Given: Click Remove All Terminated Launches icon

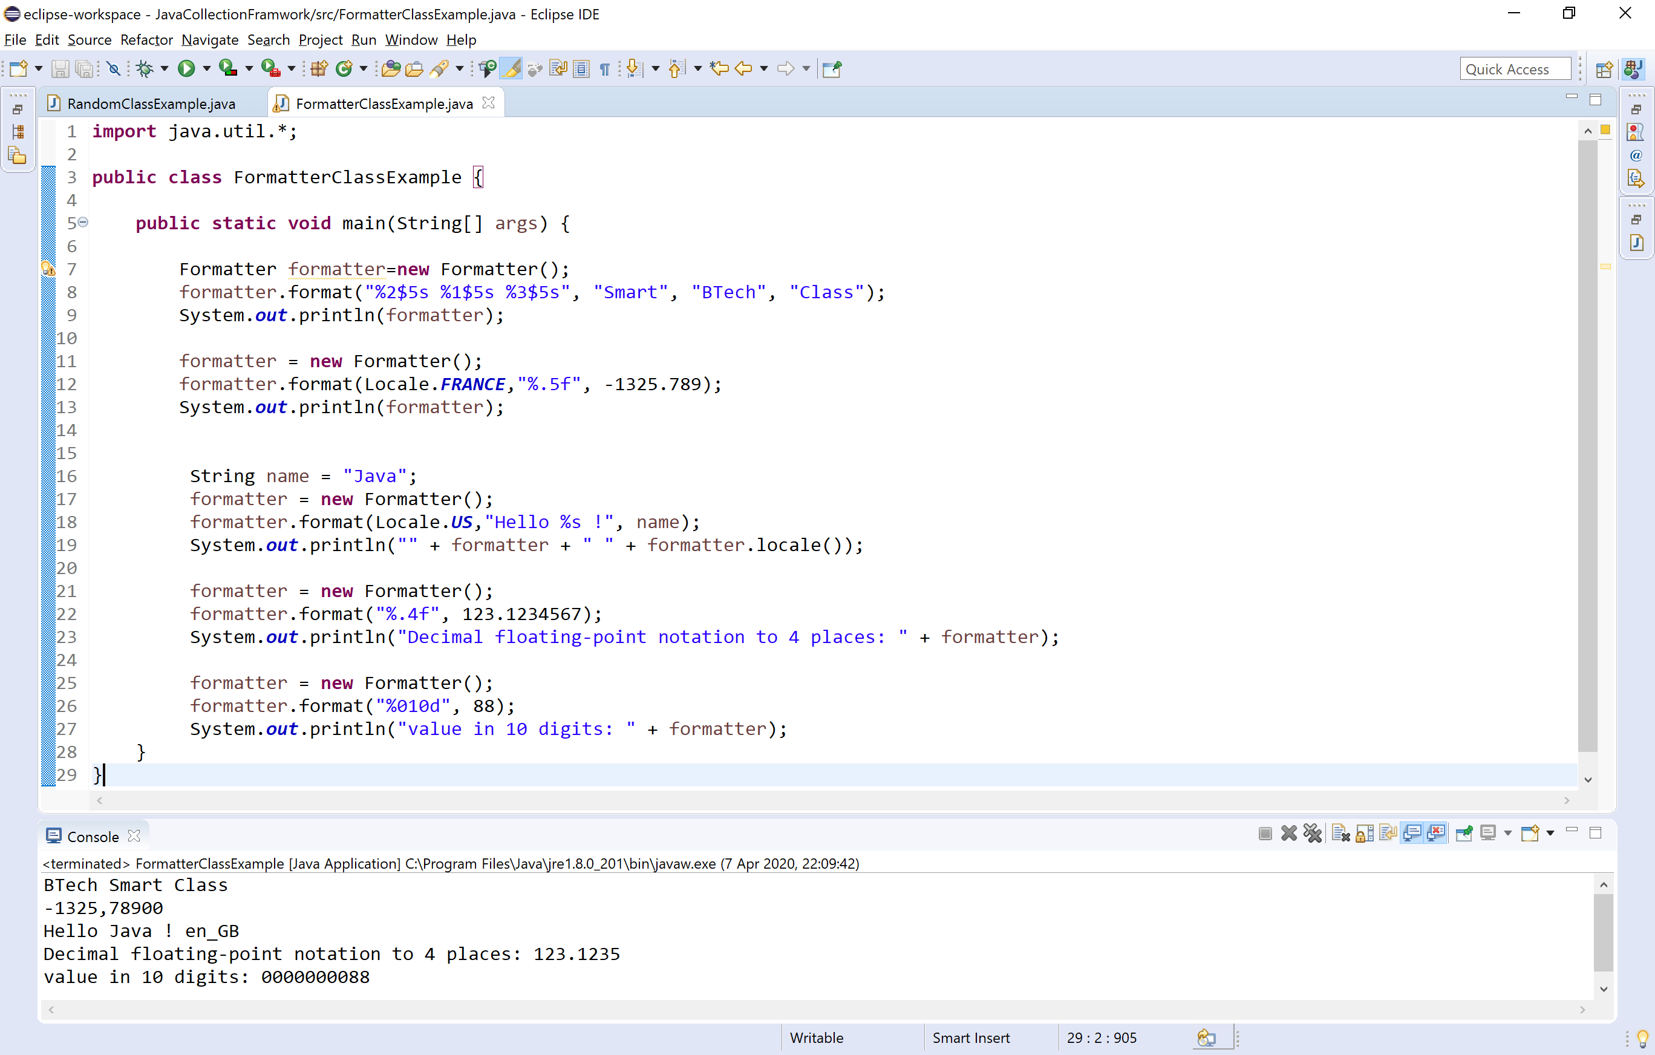Looking at the screenshot, I should [1313, 834].
